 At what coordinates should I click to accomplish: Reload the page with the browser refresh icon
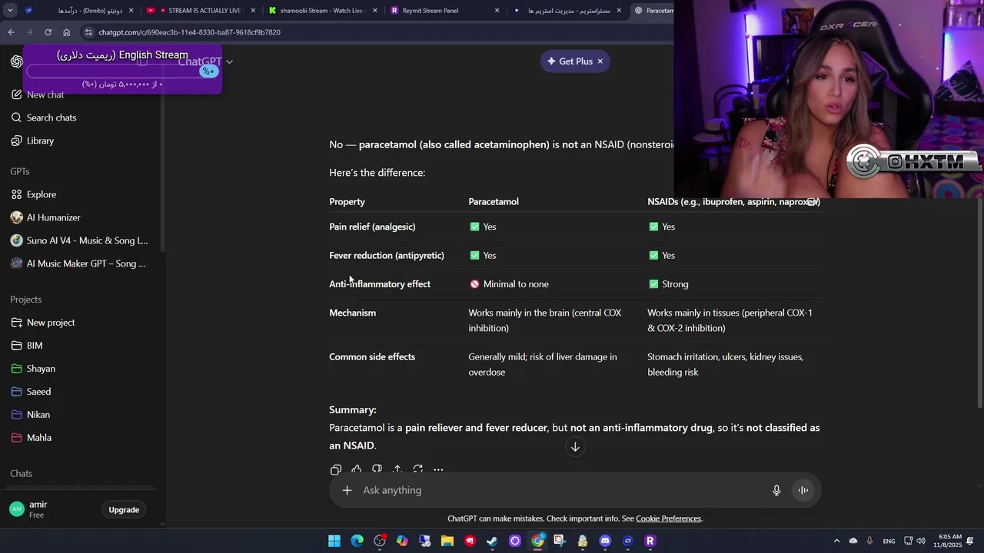pos(48,32)
